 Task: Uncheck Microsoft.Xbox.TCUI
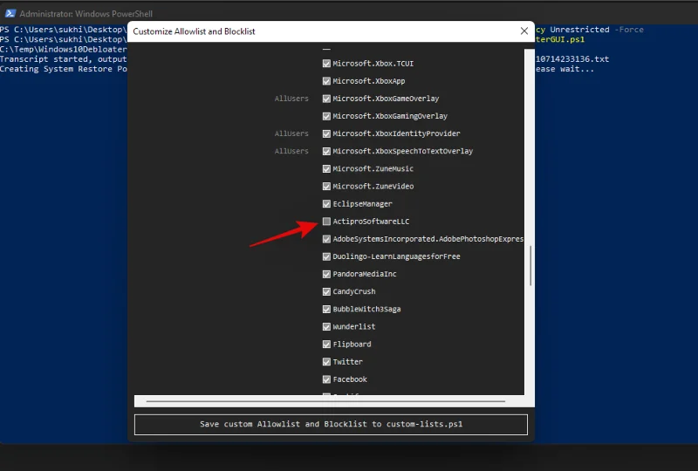(x=326, y=64)
